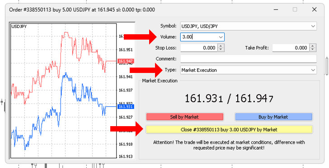Click the 161.941 price axis label
Screen dimensions: 329x168
coord(126,77)
